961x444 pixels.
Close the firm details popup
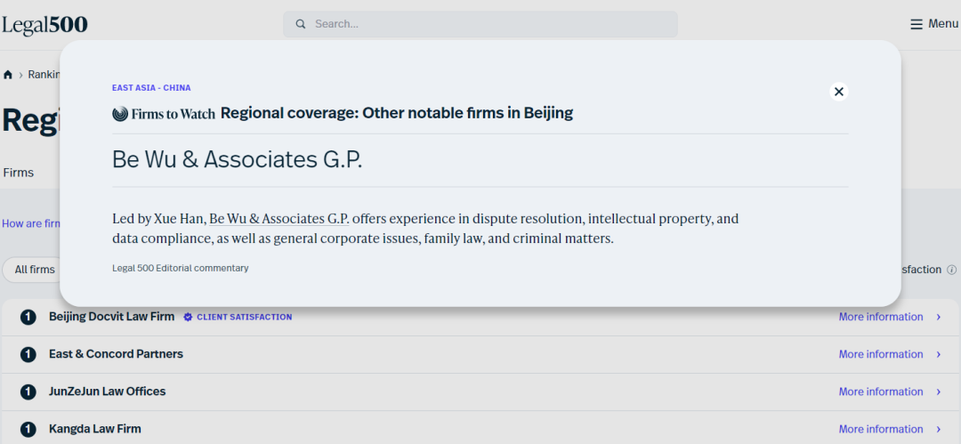pos(838,92)
